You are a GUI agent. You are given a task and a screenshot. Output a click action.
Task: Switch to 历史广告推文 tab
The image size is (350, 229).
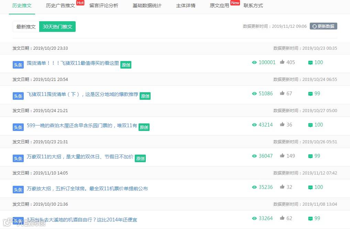[60, 5]
